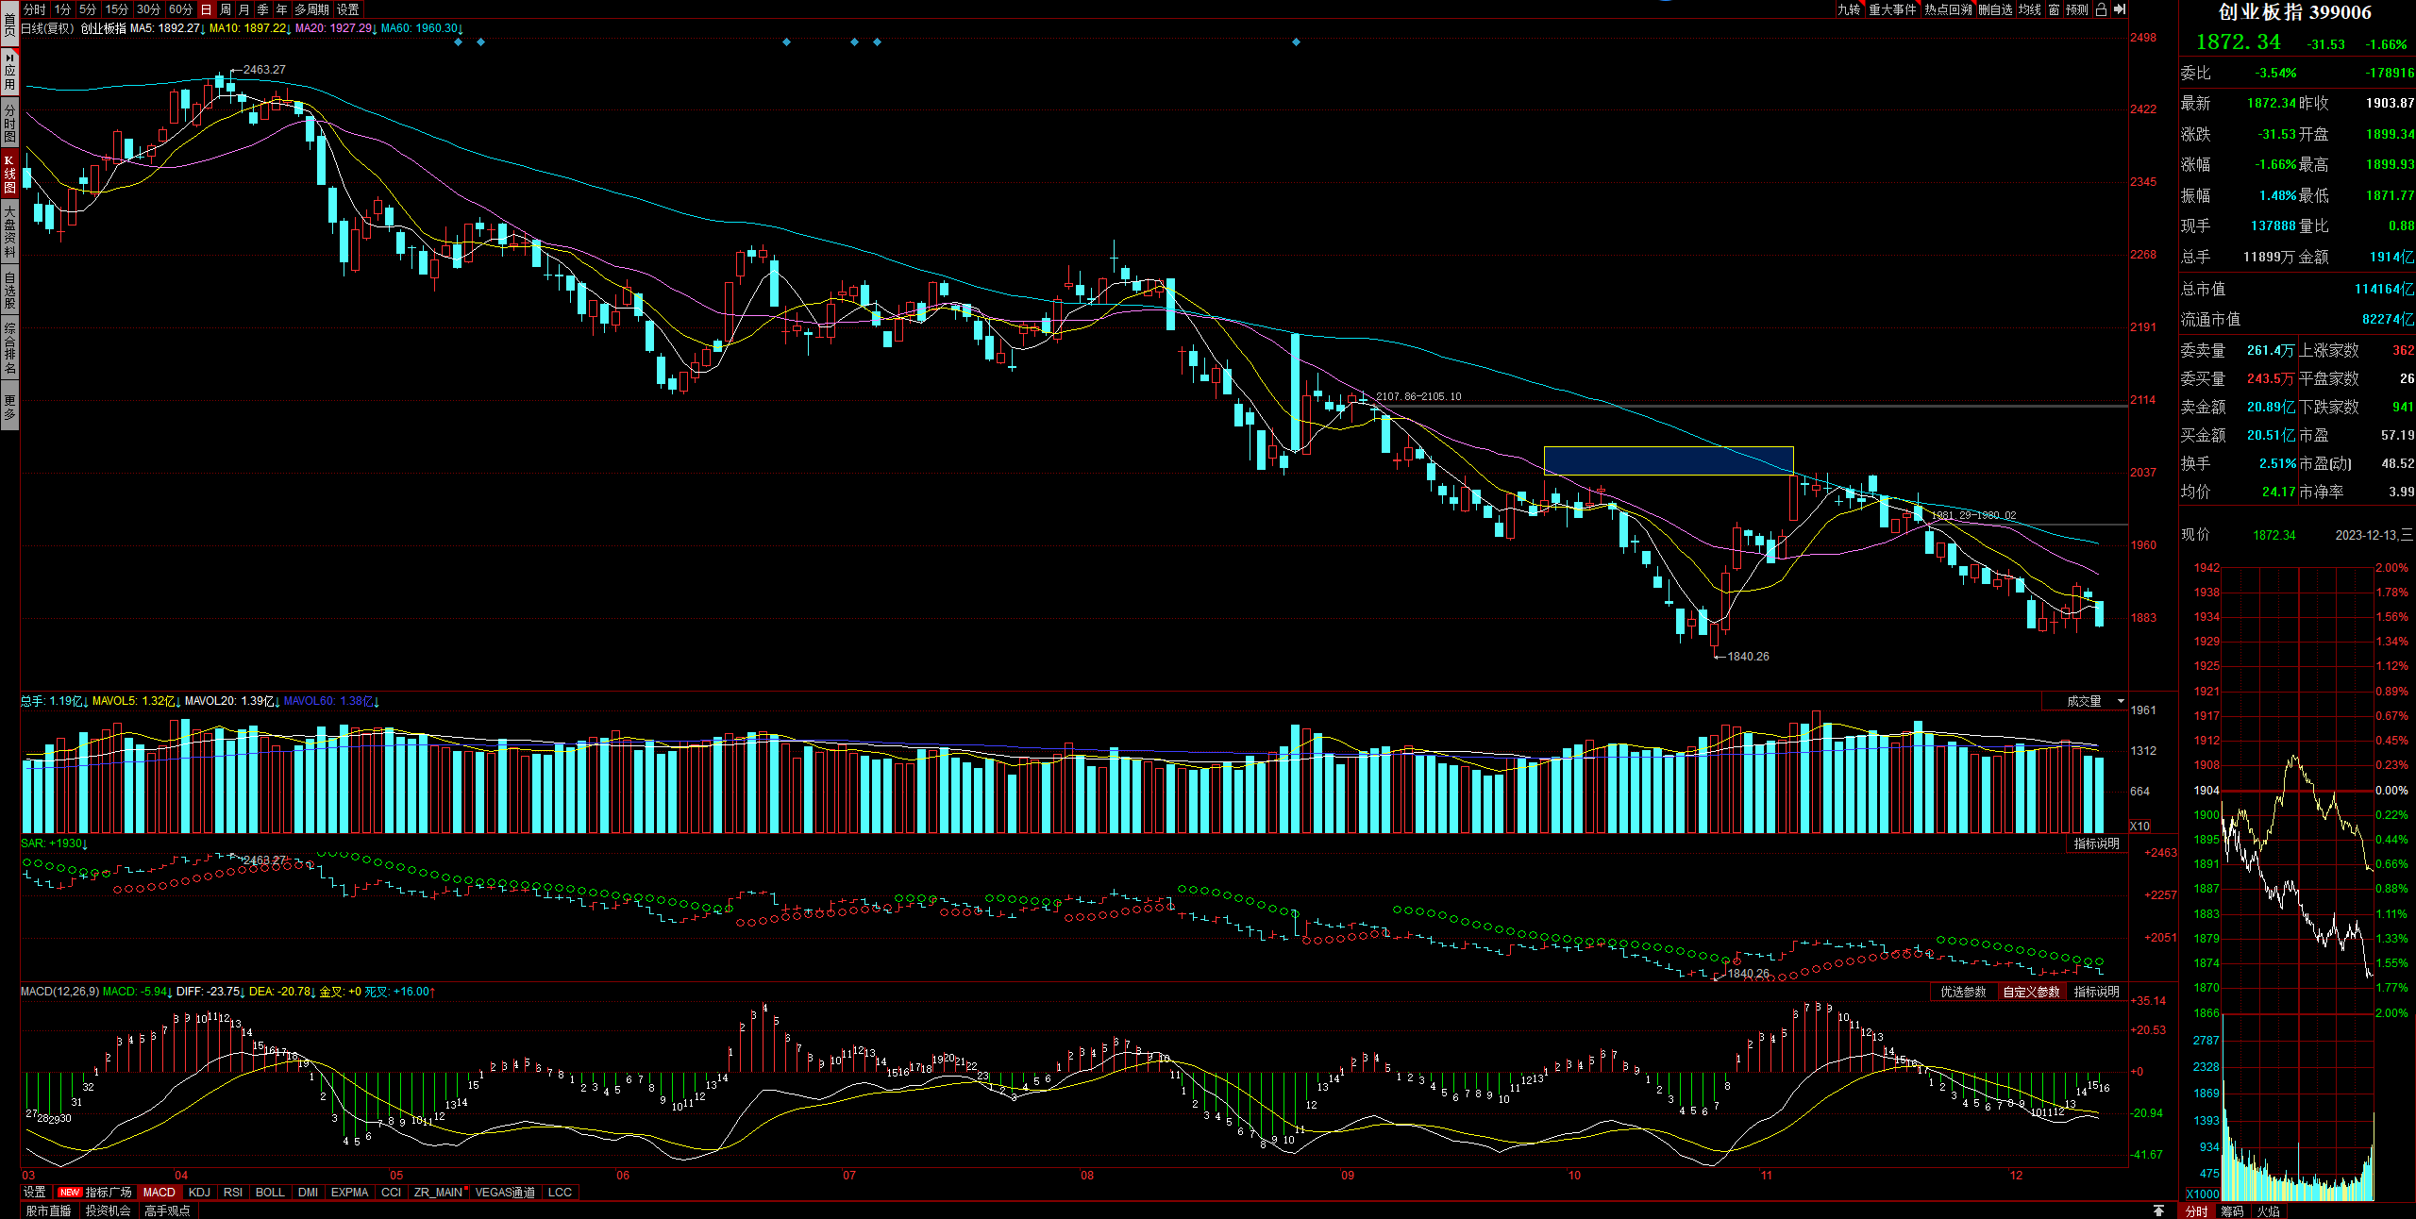Select the 周 weekly period

click(x=226, y=9)
